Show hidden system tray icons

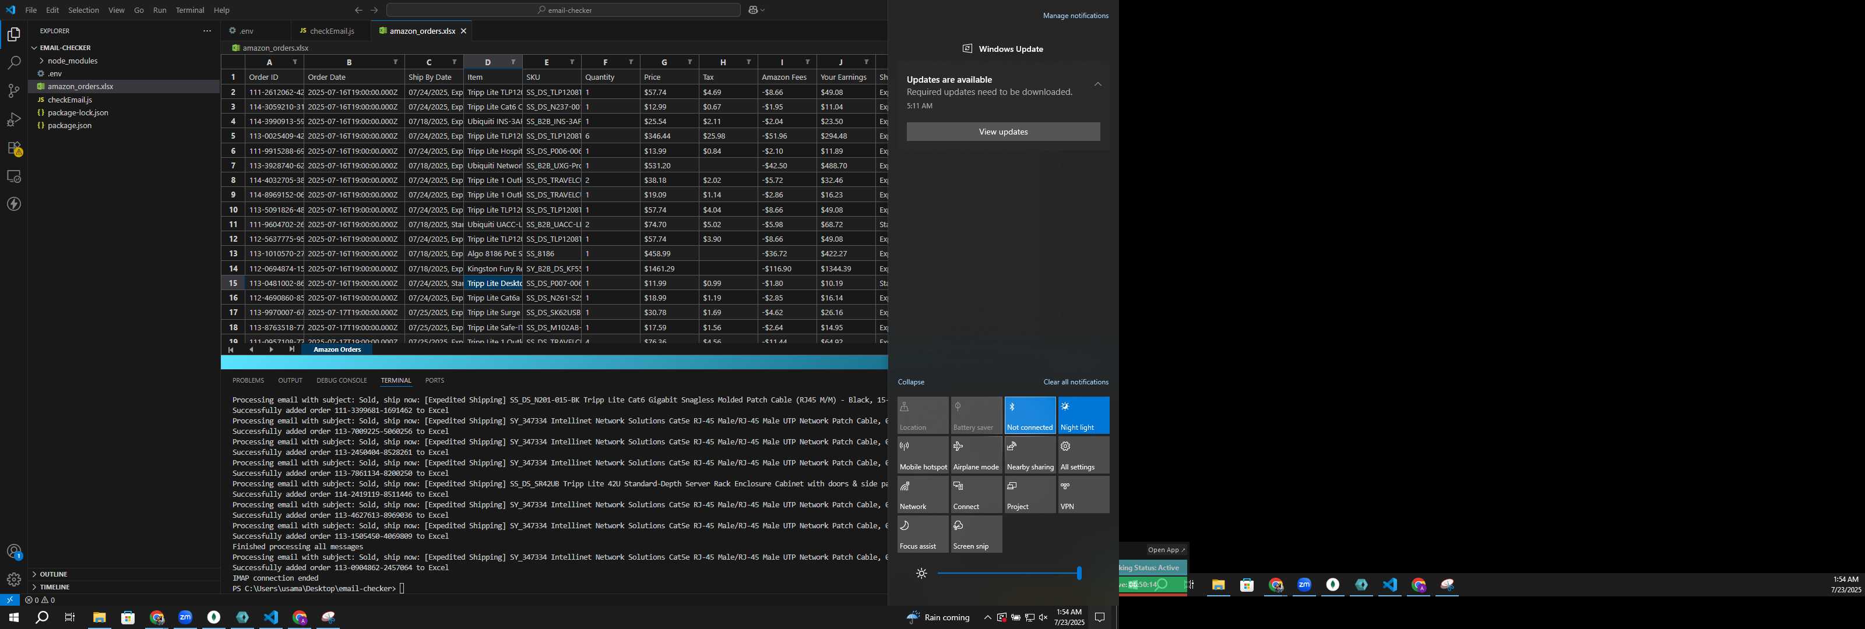[x=987, y=617]
